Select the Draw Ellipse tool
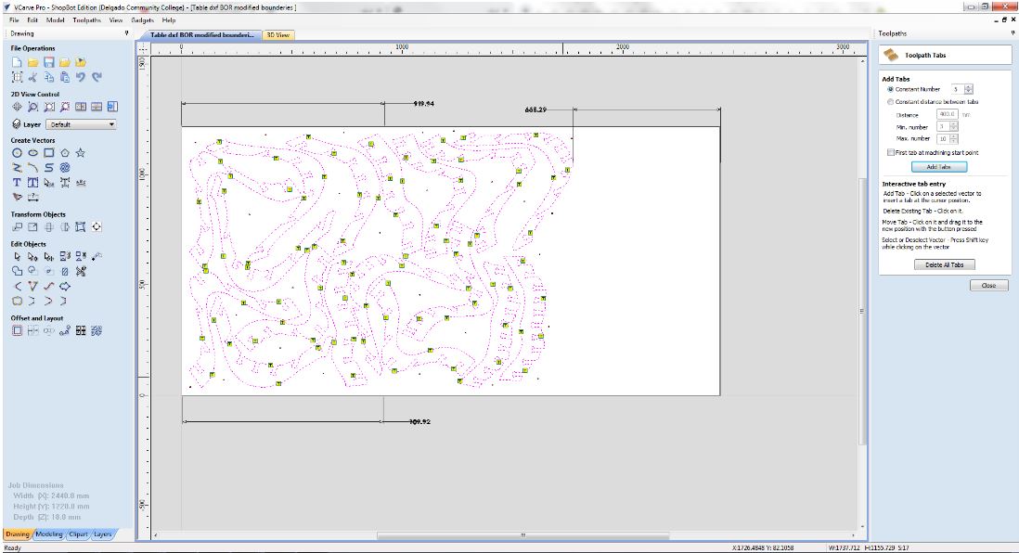Screen dimensions: 1019x553 [x=32, y=153]
